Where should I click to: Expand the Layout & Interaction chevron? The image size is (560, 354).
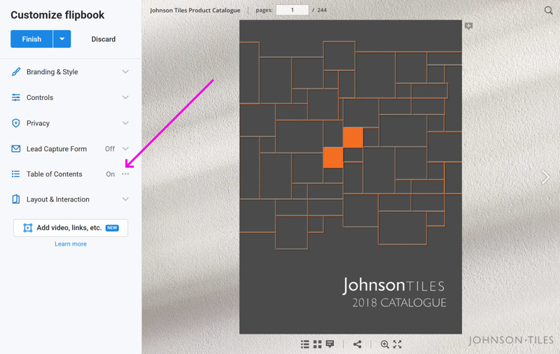125,199
